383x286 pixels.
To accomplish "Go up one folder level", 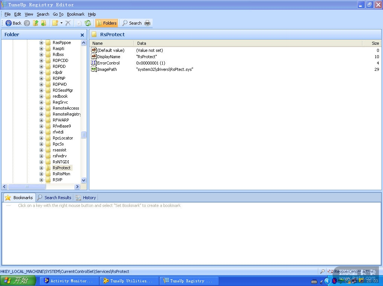I will pos(36,23).
